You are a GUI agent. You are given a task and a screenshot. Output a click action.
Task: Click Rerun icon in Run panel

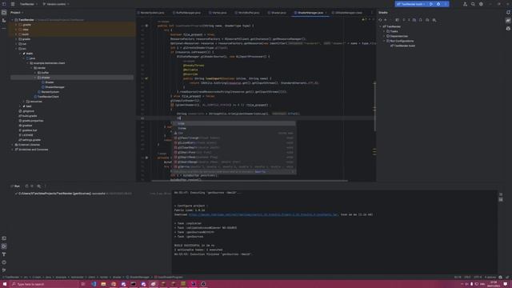coord(26,186)
